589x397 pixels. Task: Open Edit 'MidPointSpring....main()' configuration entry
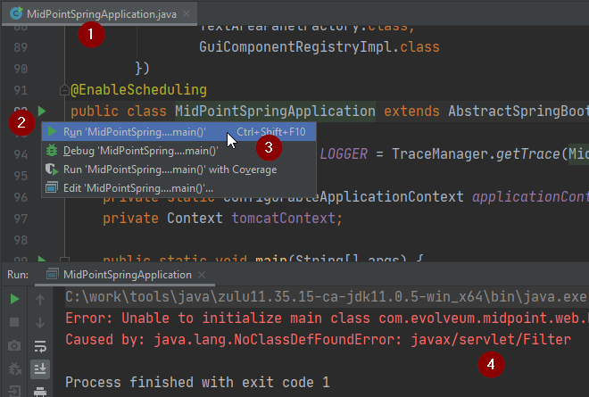tap(137, 187)
